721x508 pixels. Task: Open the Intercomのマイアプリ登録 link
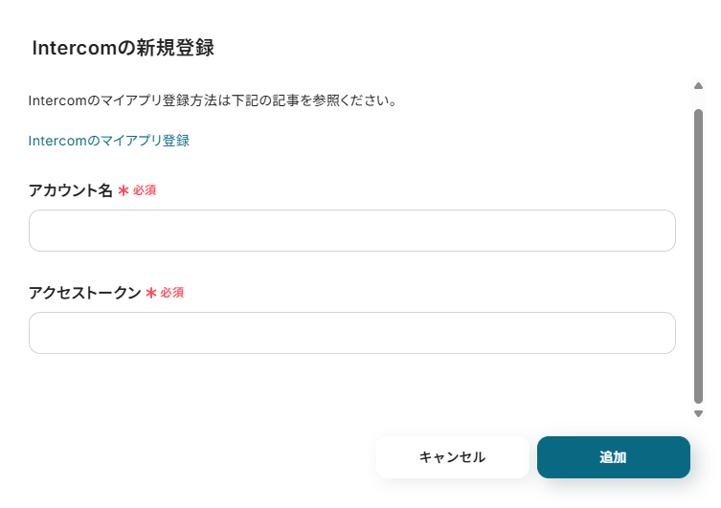click(109, 141)
